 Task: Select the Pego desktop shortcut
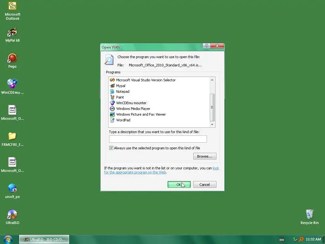pyautogui.click(x=12, y=61)
